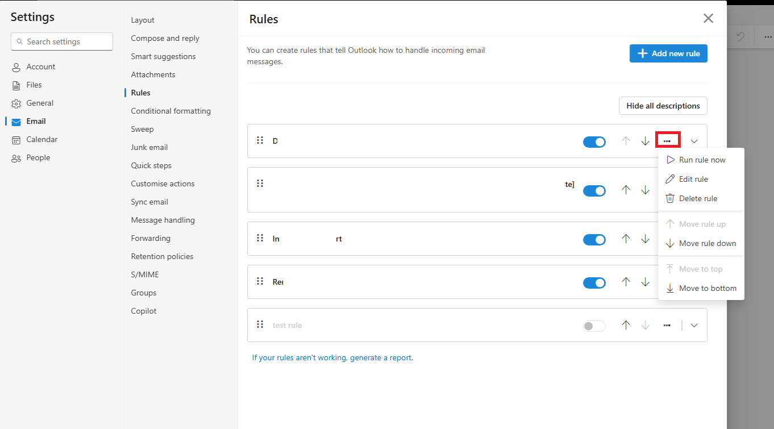Open Message handling settings
Screen dimensions: 774x429
click(x=163, y=220)
